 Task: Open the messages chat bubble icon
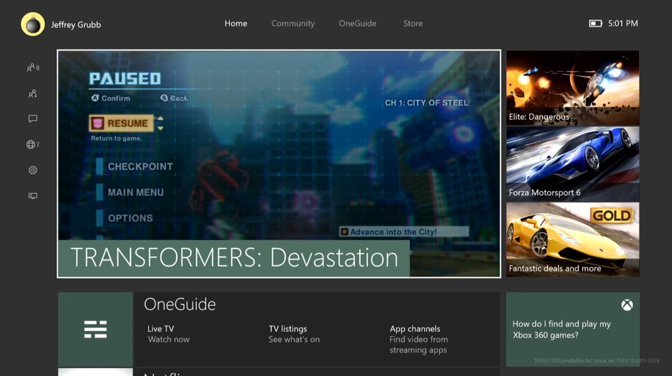[33, 119]
